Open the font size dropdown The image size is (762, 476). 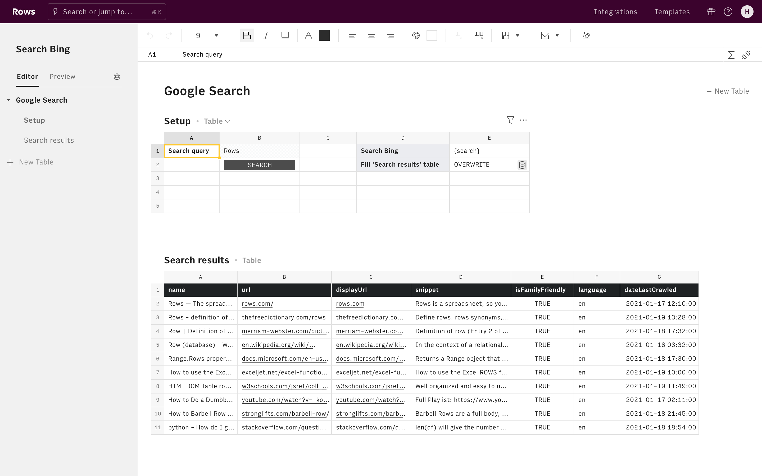[x=216, y=36]
